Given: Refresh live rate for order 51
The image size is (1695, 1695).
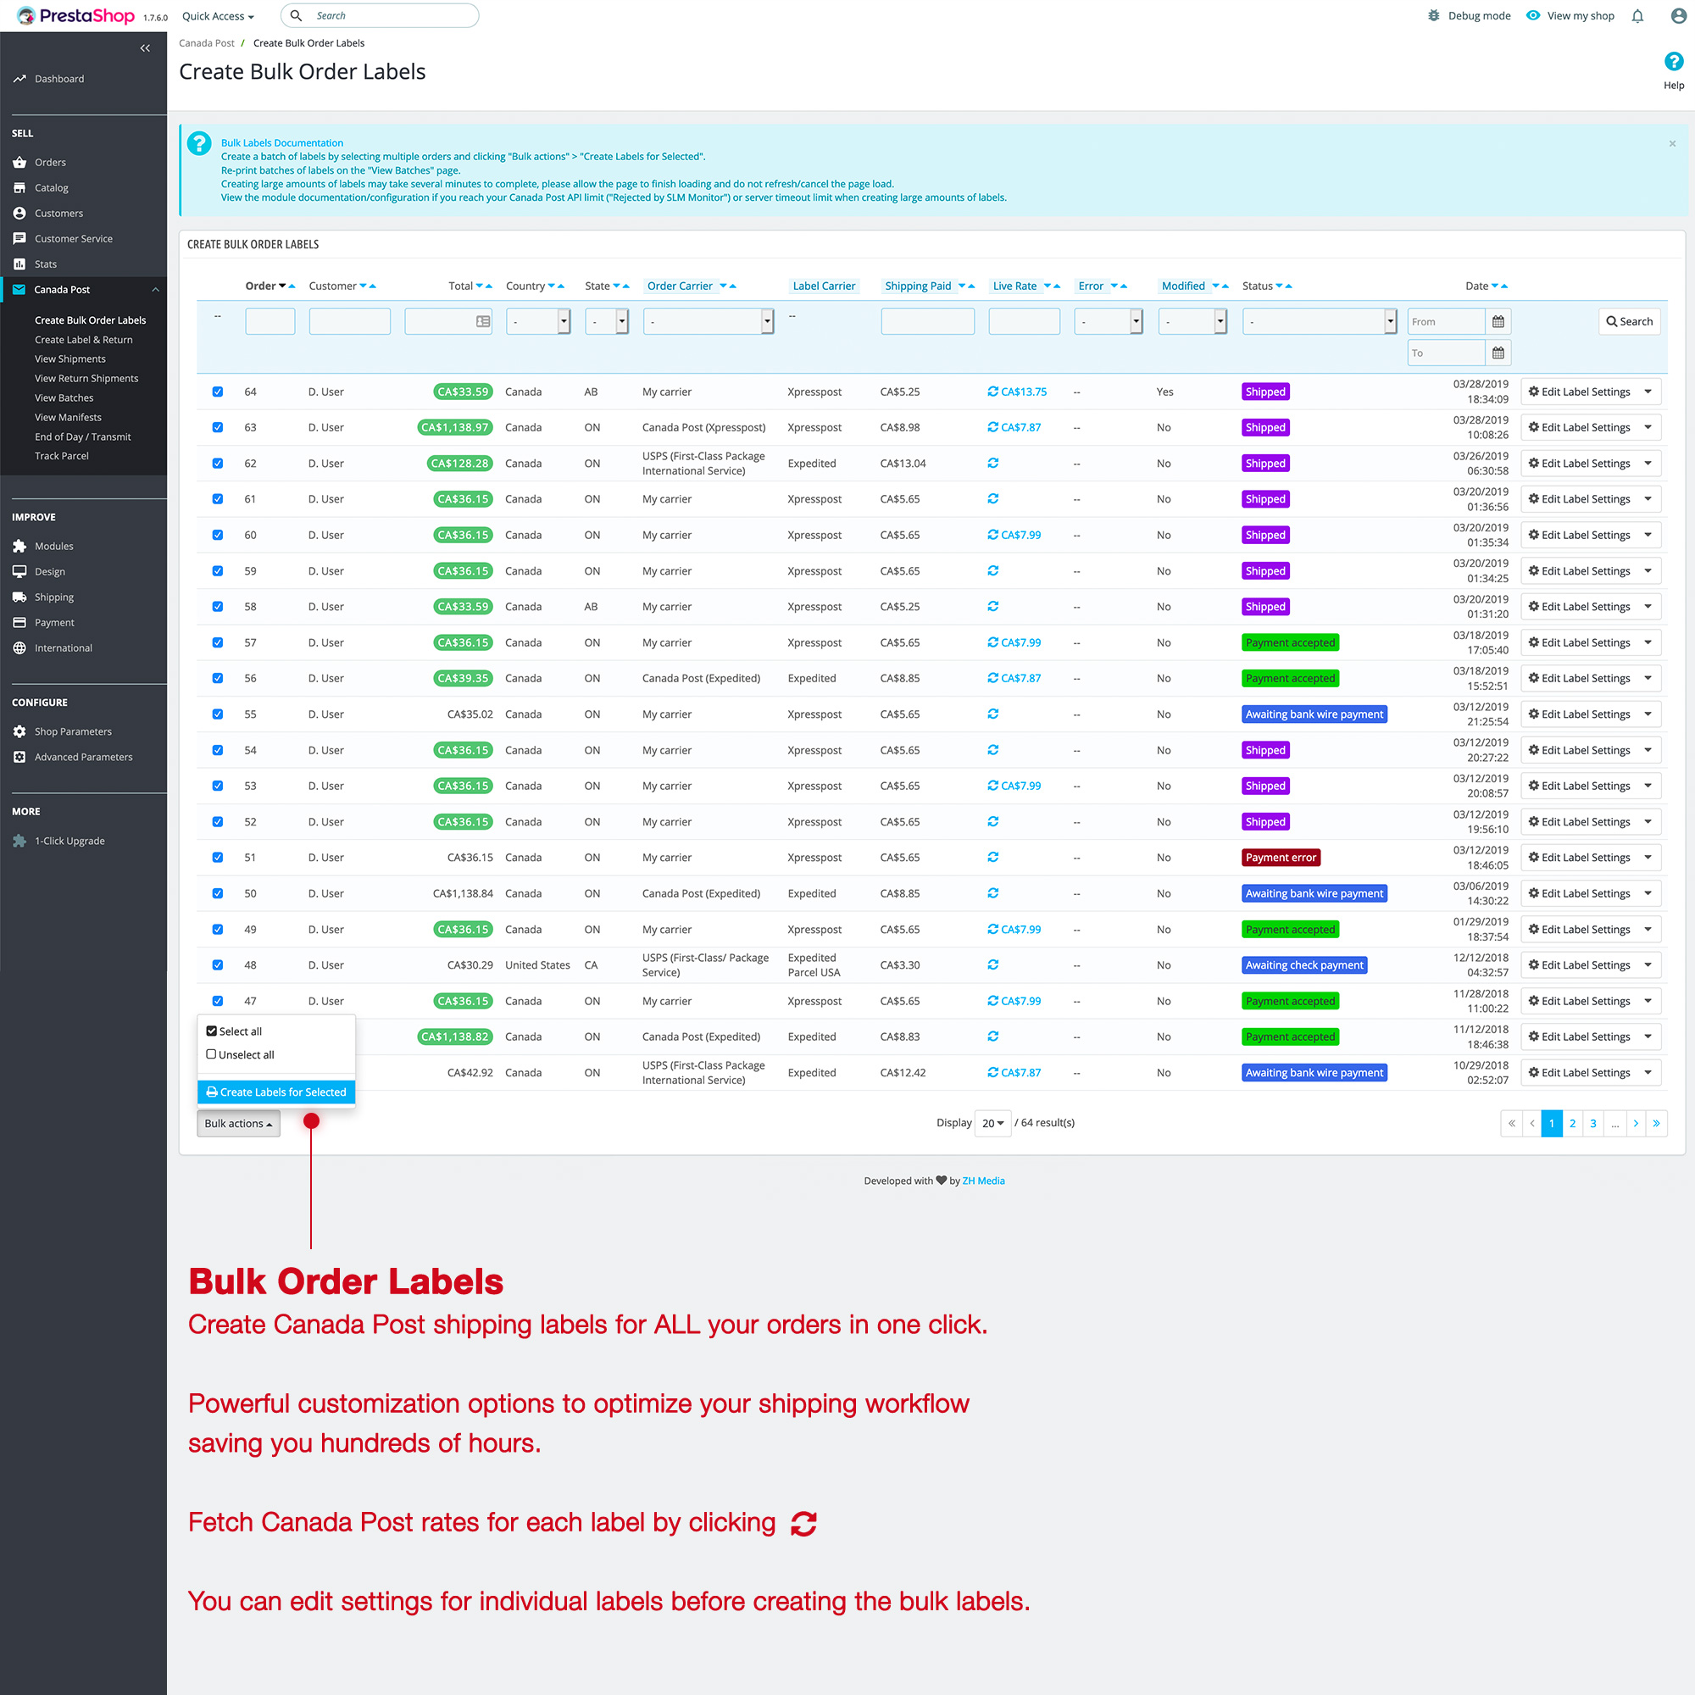Looking at the screenshot, I should coord(992,857).
